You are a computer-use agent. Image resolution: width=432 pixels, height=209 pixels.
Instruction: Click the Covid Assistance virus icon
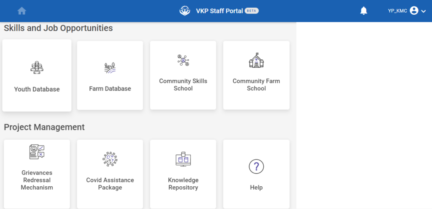[x=110, y=159]
